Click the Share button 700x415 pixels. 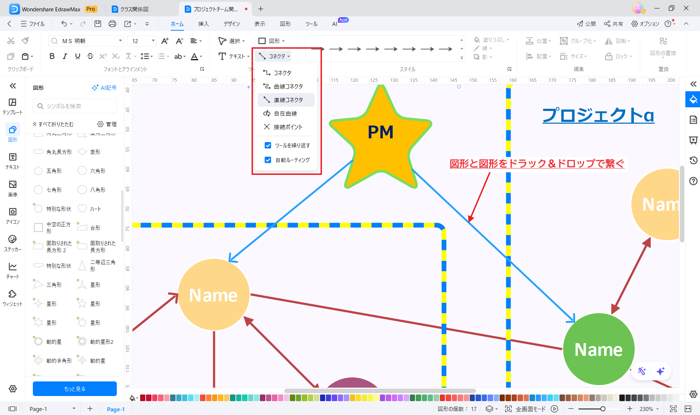(613, 24)
